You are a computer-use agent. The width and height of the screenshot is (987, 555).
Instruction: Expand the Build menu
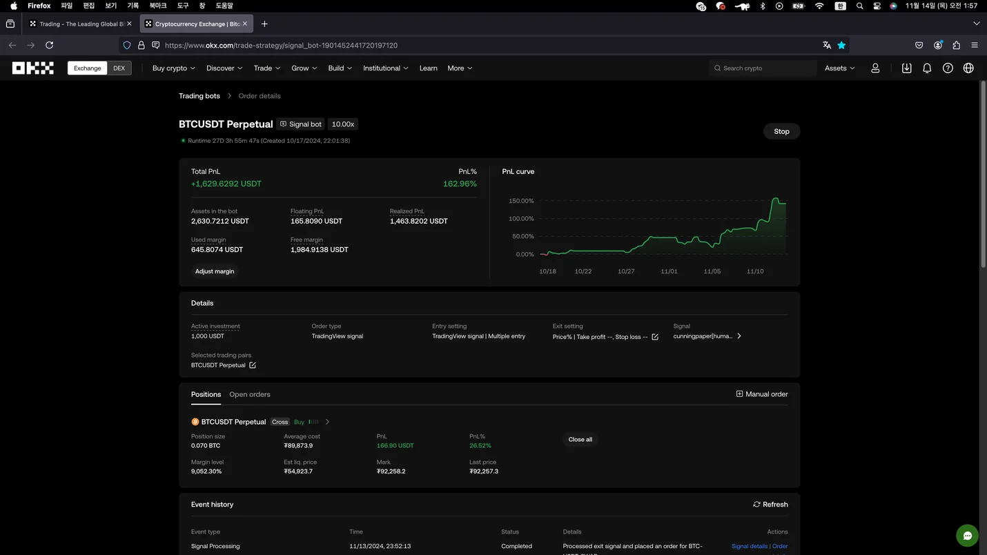pos(340,68)
